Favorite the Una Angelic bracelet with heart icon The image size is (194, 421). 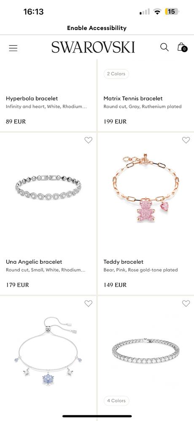(89, 140)
